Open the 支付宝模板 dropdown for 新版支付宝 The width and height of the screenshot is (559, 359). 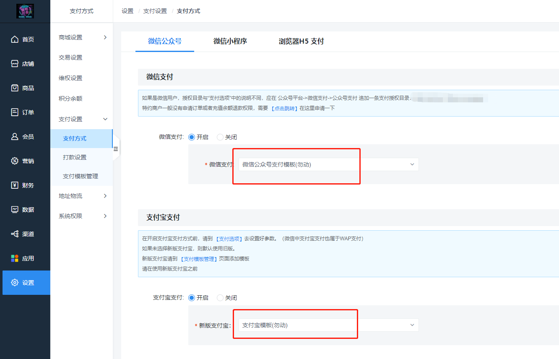329,325
